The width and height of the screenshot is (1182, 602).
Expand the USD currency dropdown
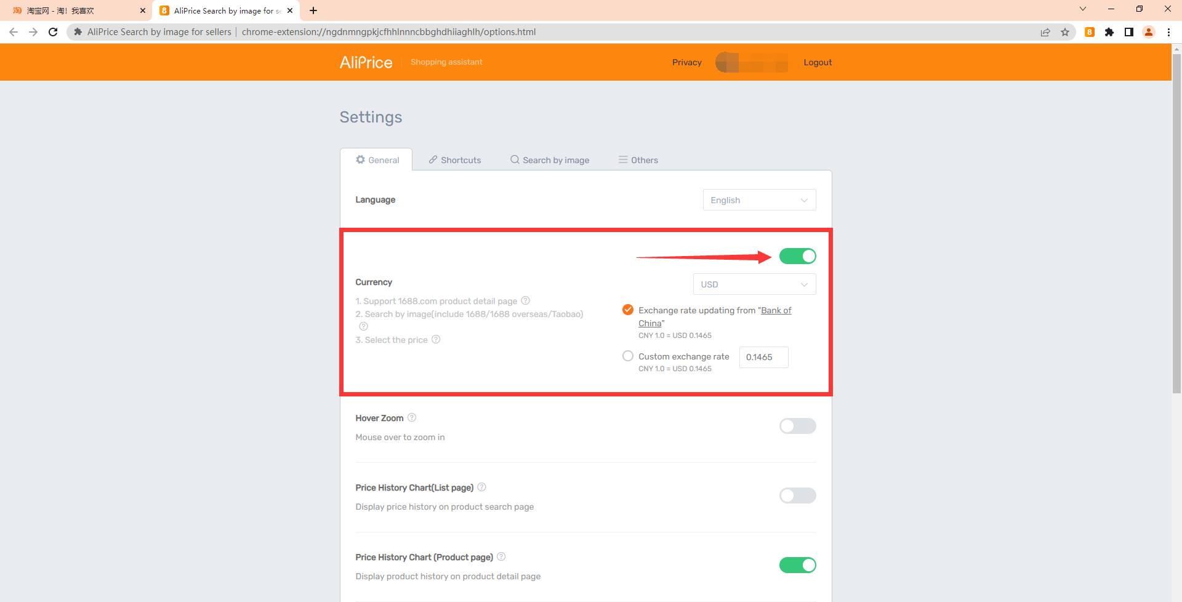coord(754,284)
